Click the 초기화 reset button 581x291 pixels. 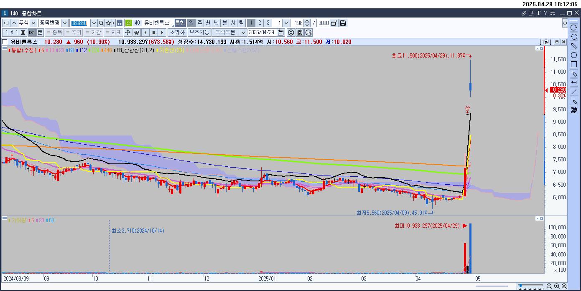tap(177, 33)
